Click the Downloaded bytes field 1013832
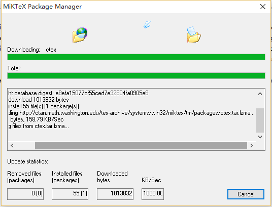The image size is (272, 207). pyautogui.click(x=115, y=194)
